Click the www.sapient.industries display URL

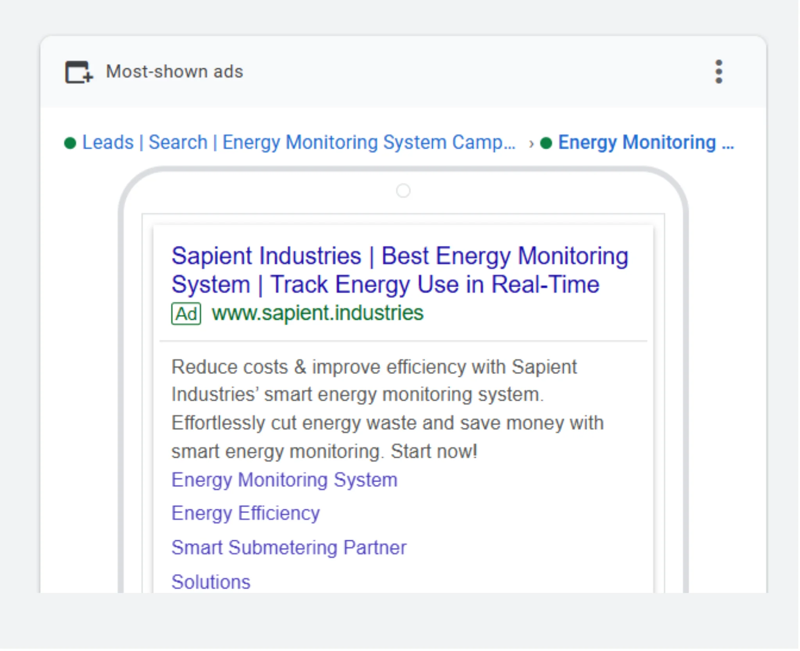pos(317,313)
